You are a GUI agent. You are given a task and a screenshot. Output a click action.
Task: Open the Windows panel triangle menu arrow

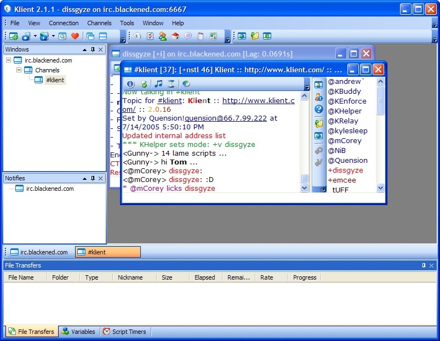coord(84,50)
